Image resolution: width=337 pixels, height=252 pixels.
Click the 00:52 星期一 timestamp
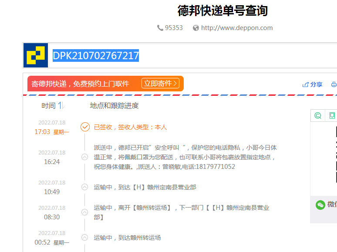(x=52, y=242)
